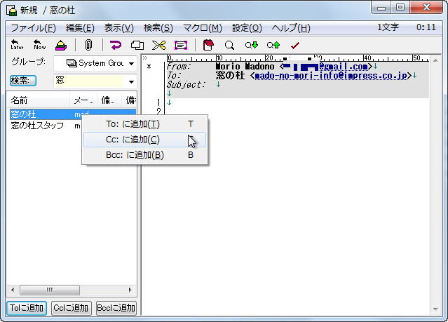Click the Send Later toolbar icon
The image size is (448, 322).
coord(17,45)
